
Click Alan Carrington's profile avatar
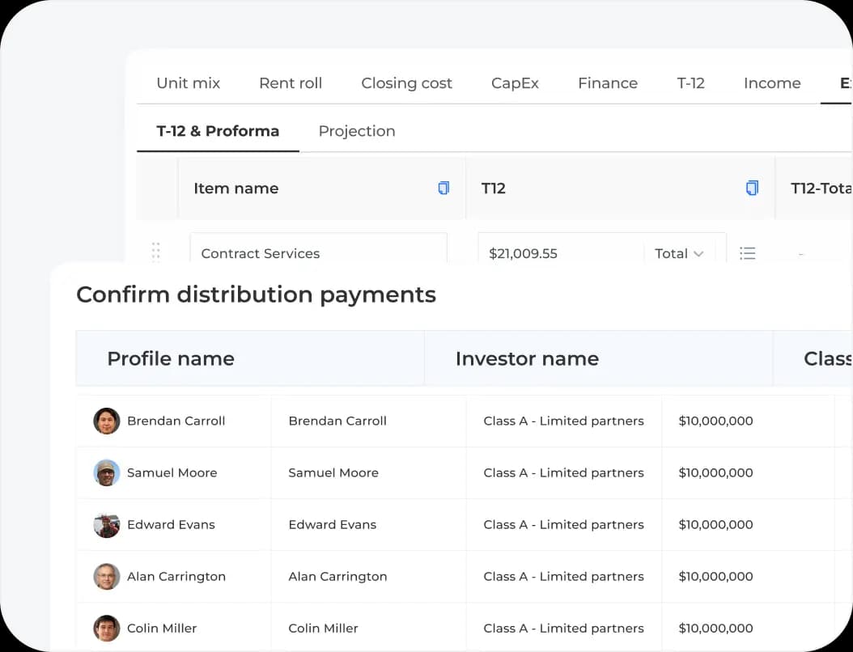pyautogui.click(x=107, y=576)
